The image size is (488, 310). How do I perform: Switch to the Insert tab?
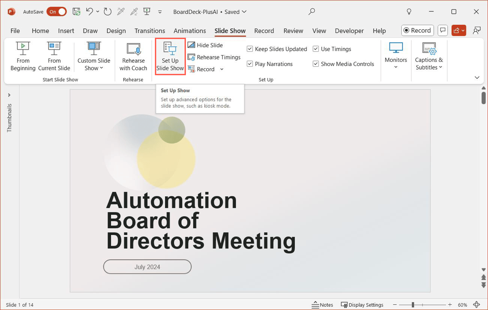pos(66,31)
